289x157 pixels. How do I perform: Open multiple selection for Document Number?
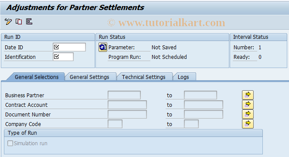tap(248, 114)
